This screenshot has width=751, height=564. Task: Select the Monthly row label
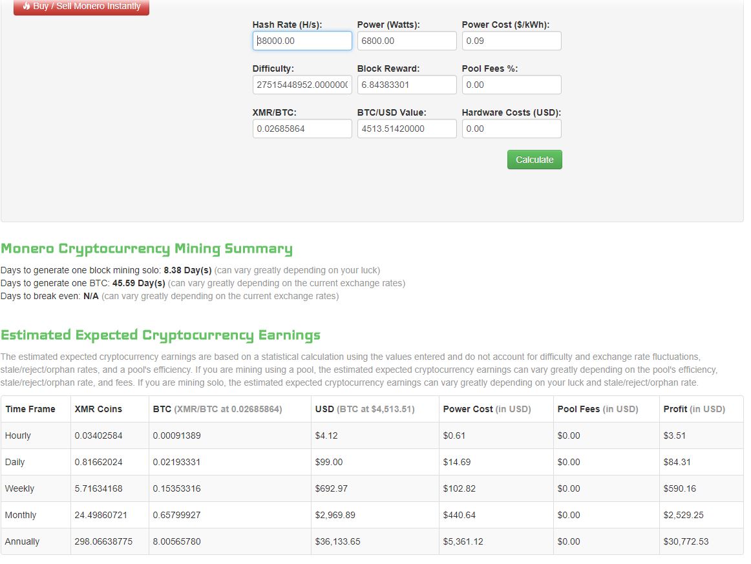(x=21, y=515)
